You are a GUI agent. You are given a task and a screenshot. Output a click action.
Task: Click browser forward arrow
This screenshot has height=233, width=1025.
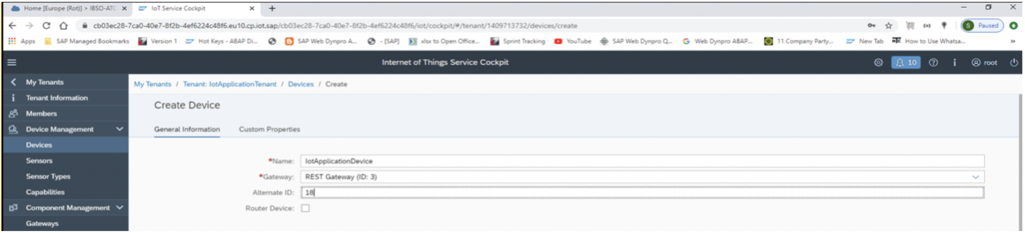(30, 26)
